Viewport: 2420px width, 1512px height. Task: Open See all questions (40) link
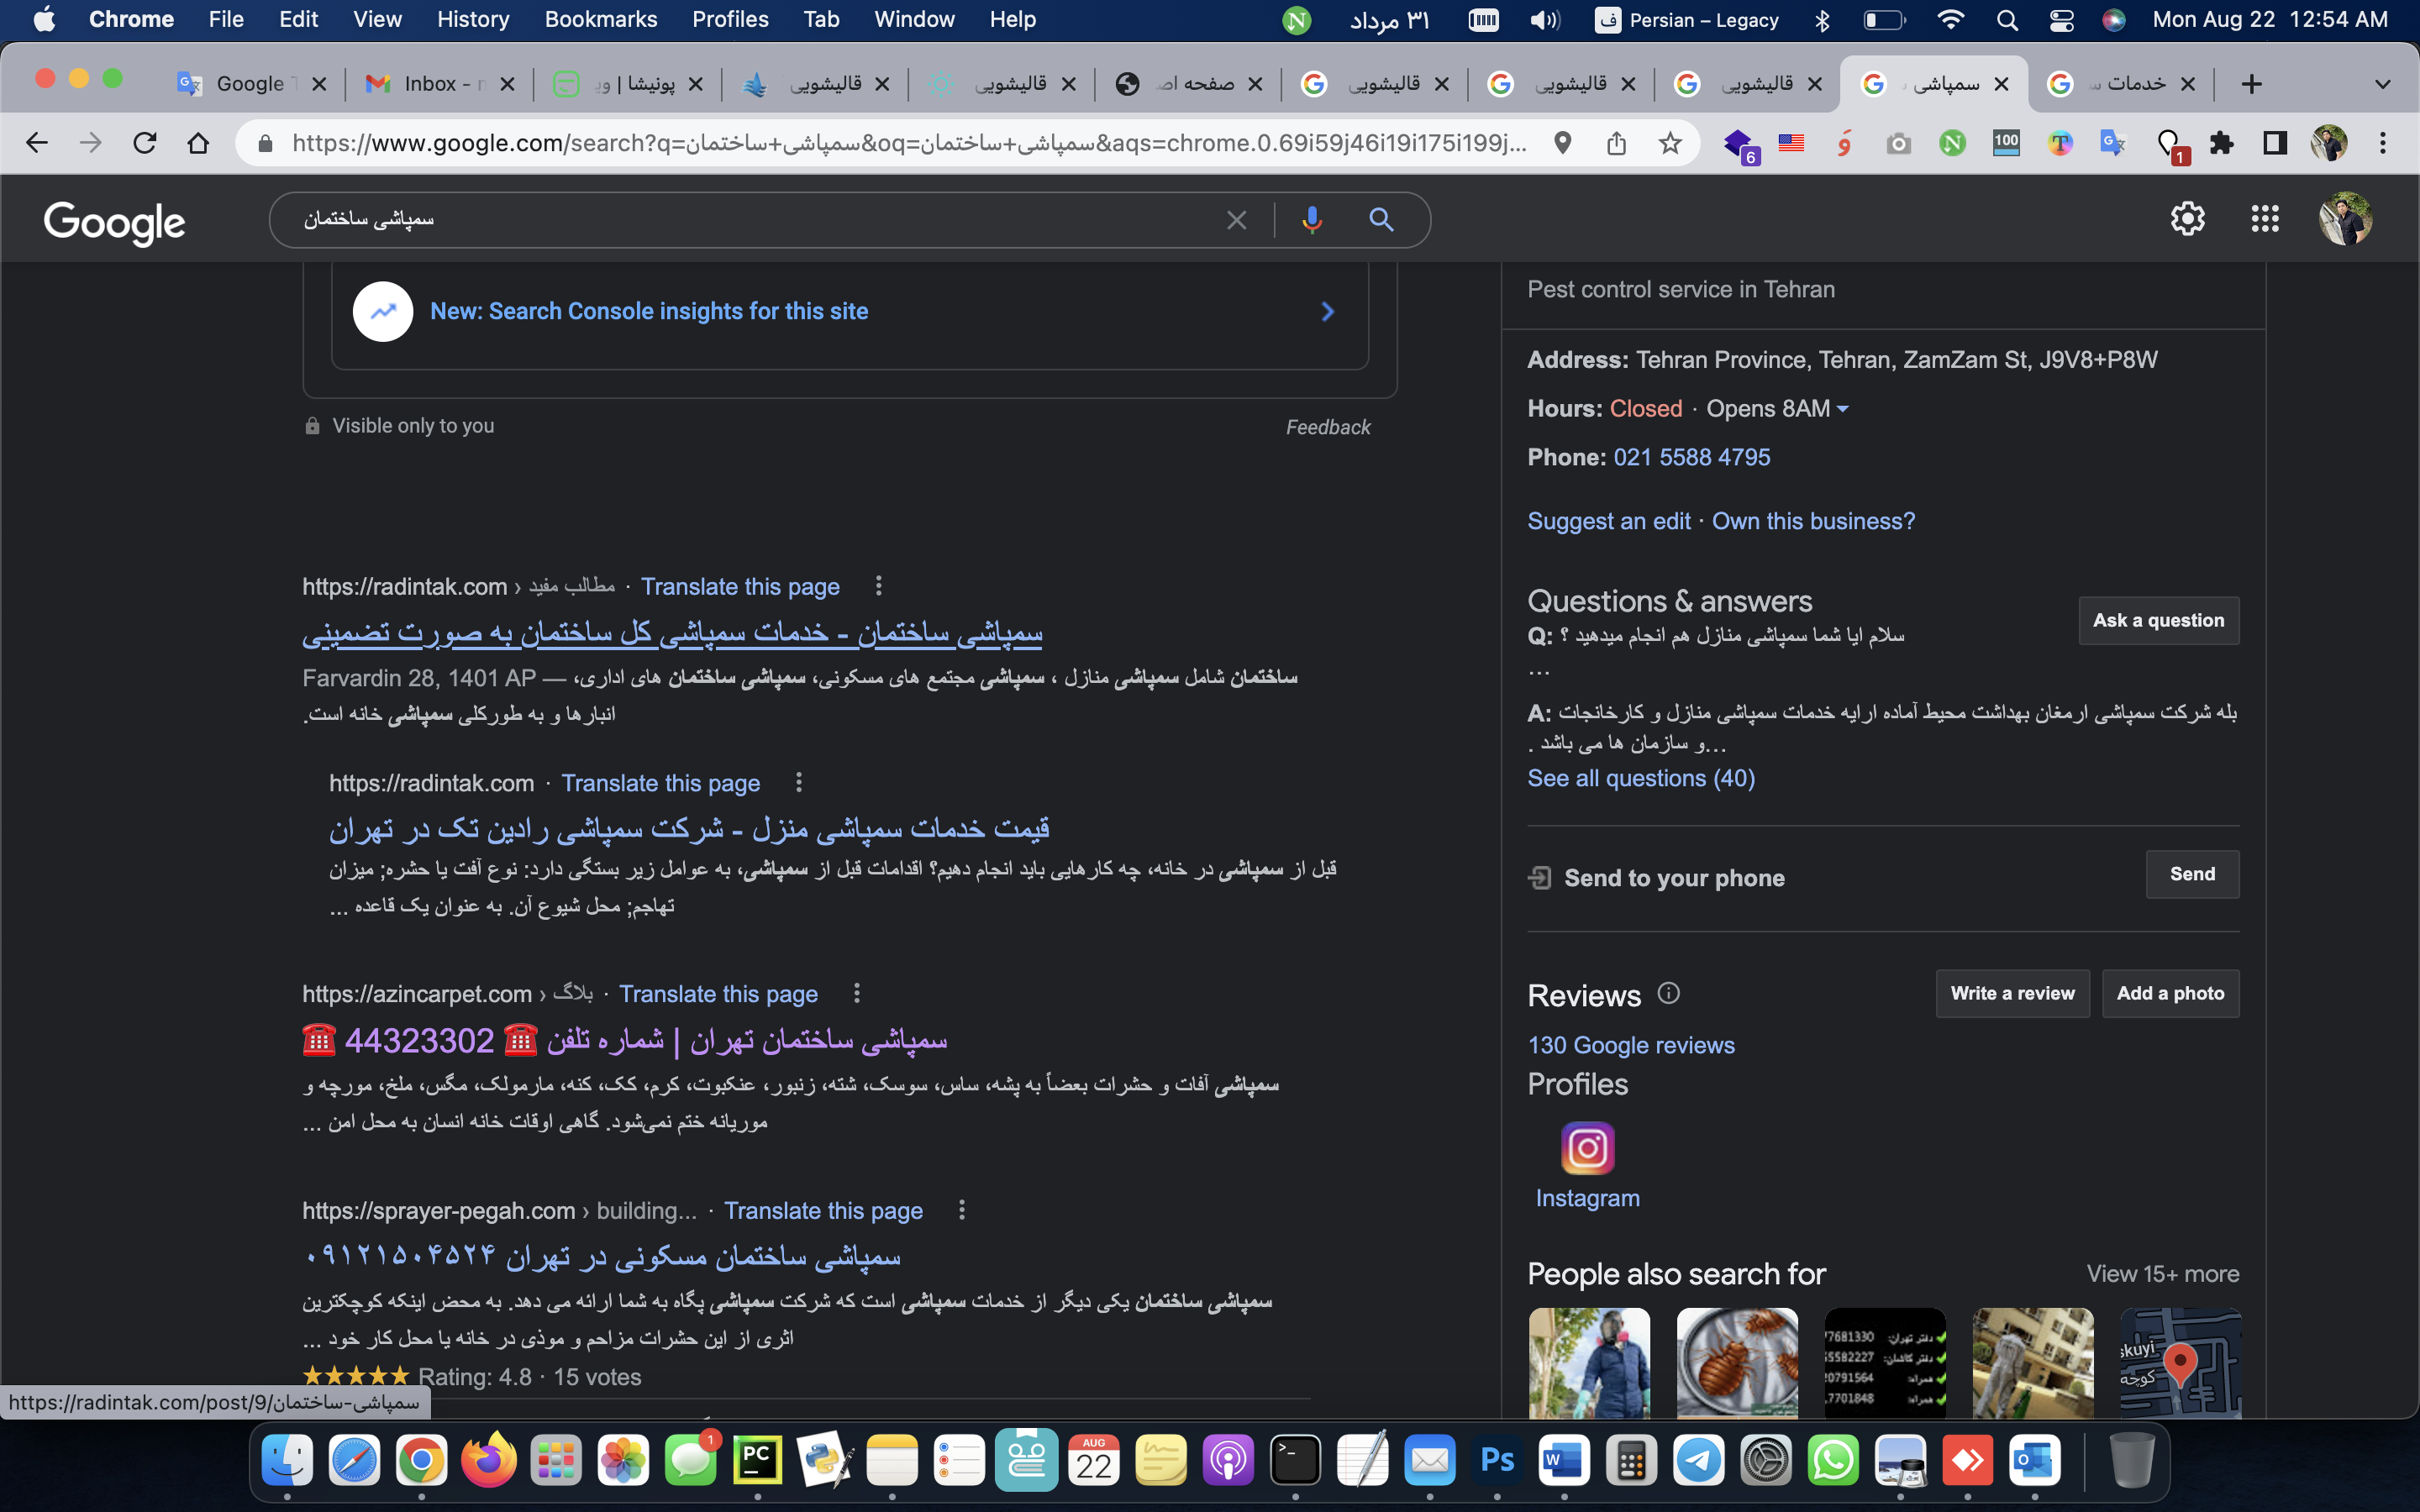[x=1641, y=779]
